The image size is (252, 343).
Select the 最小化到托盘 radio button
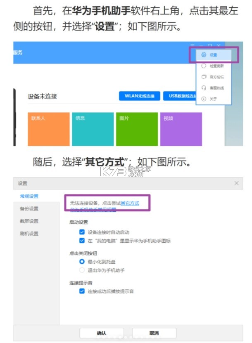tap(82, 261)
